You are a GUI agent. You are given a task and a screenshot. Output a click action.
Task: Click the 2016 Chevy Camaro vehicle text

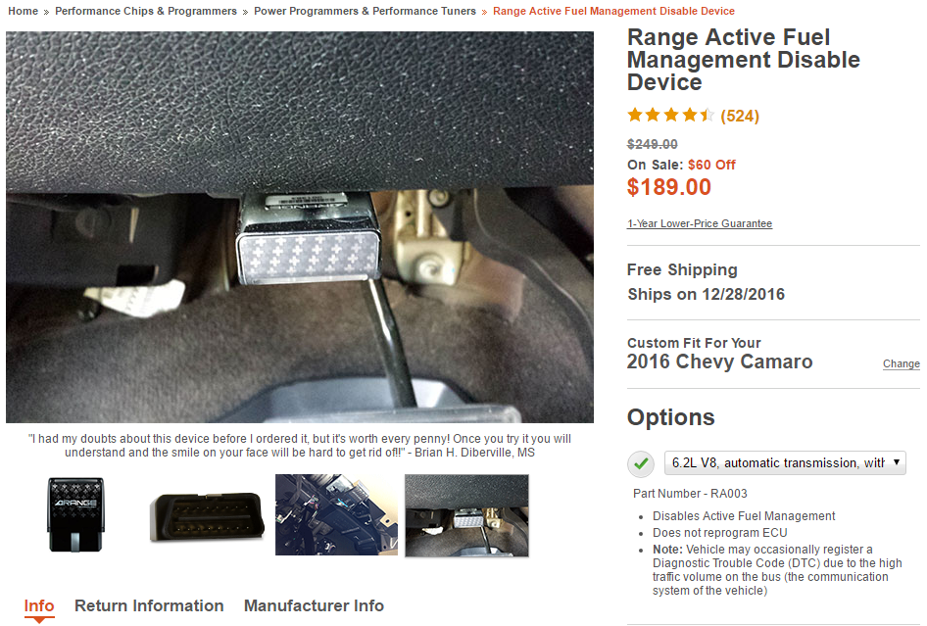click(x=719, y=361)
